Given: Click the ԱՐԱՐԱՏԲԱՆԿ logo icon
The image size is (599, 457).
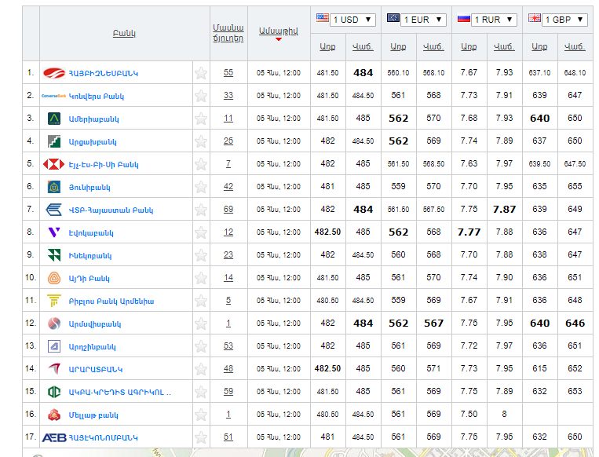Looking at the screenshot, I should (x=54, y=369).
